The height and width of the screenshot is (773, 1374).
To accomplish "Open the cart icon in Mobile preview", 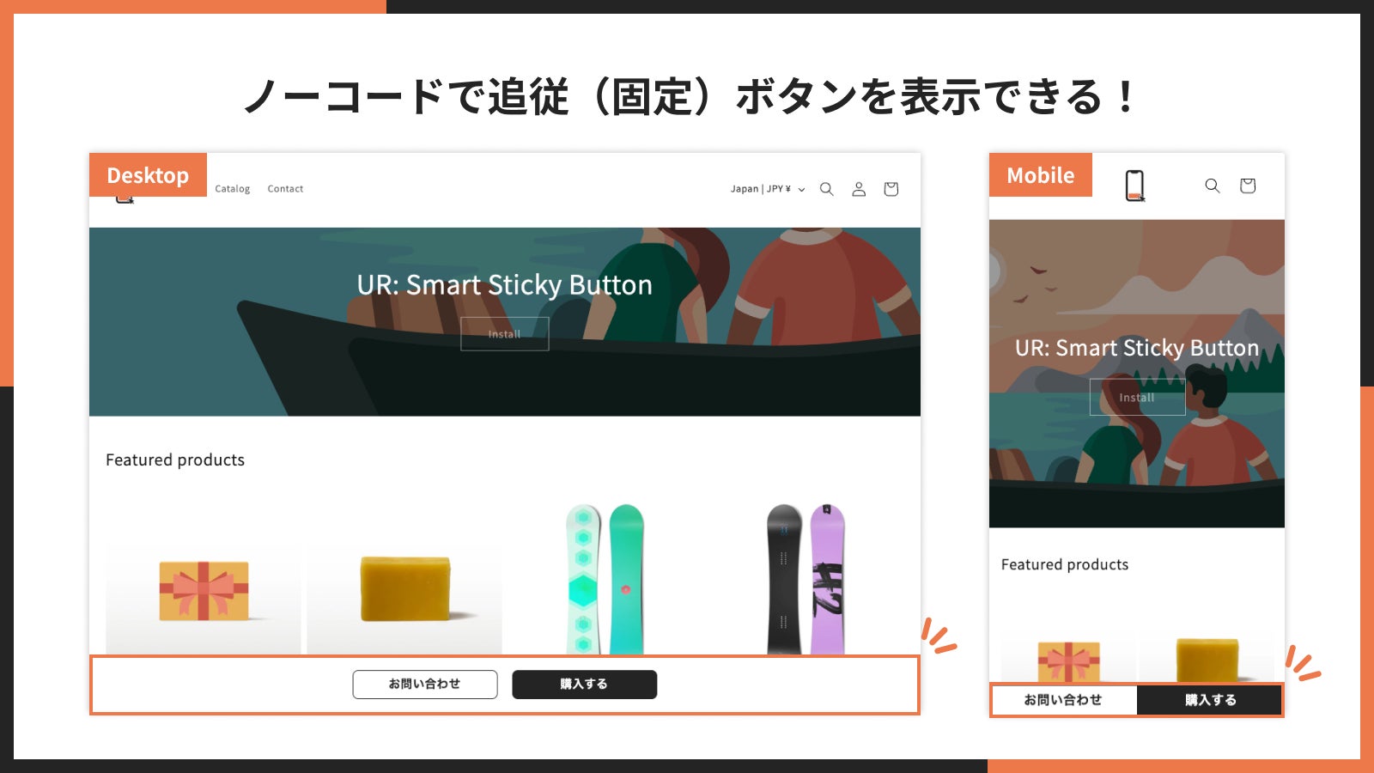I will [x=1248, y=186].
